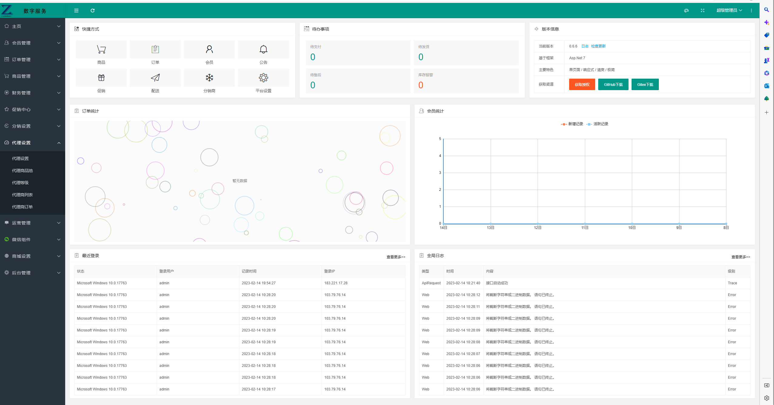Click the Gitee下载 button
This screenshot has height=405, width=774.
(645, 84)
